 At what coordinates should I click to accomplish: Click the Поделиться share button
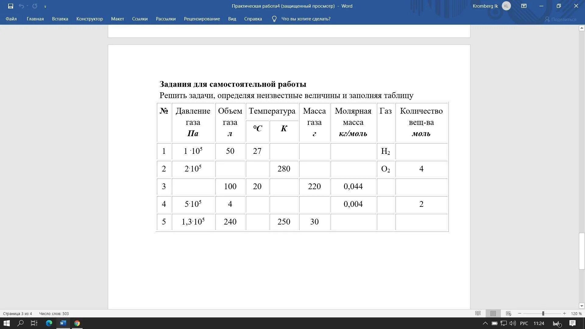point(561,19)
